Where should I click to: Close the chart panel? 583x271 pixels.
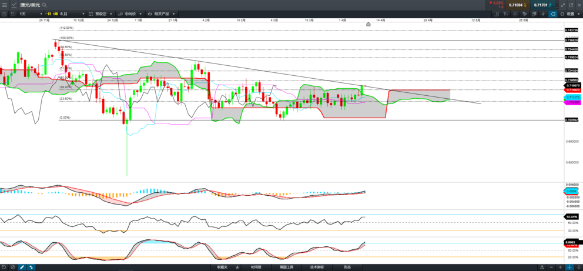coord(578,5)
